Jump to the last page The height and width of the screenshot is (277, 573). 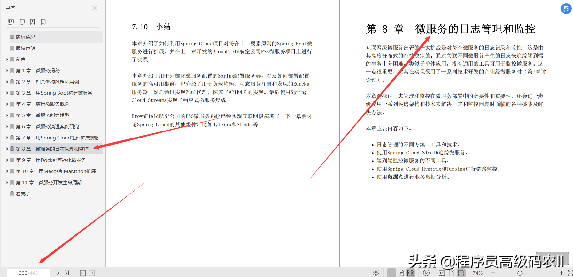[x=67, y=273]
